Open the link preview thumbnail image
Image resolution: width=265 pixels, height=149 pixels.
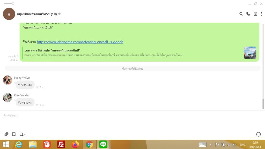(x=250, y=53)
